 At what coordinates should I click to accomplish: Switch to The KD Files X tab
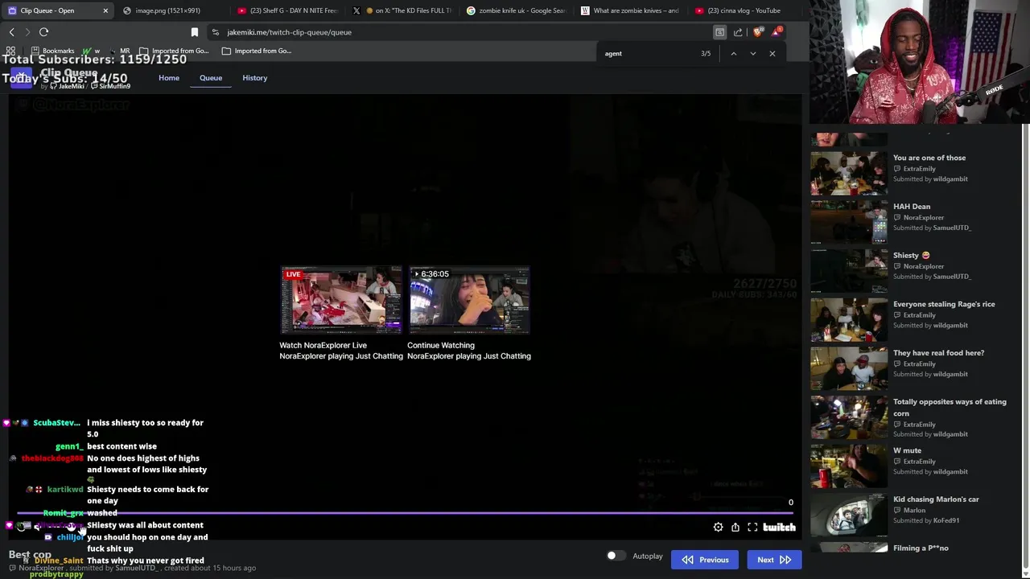point(402,10)
